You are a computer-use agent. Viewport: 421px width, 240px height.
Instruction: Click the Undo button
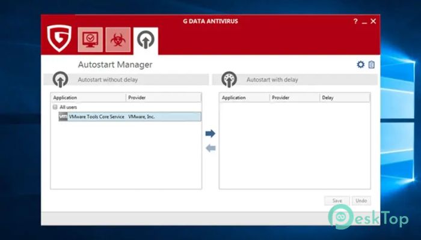(361, 200)
